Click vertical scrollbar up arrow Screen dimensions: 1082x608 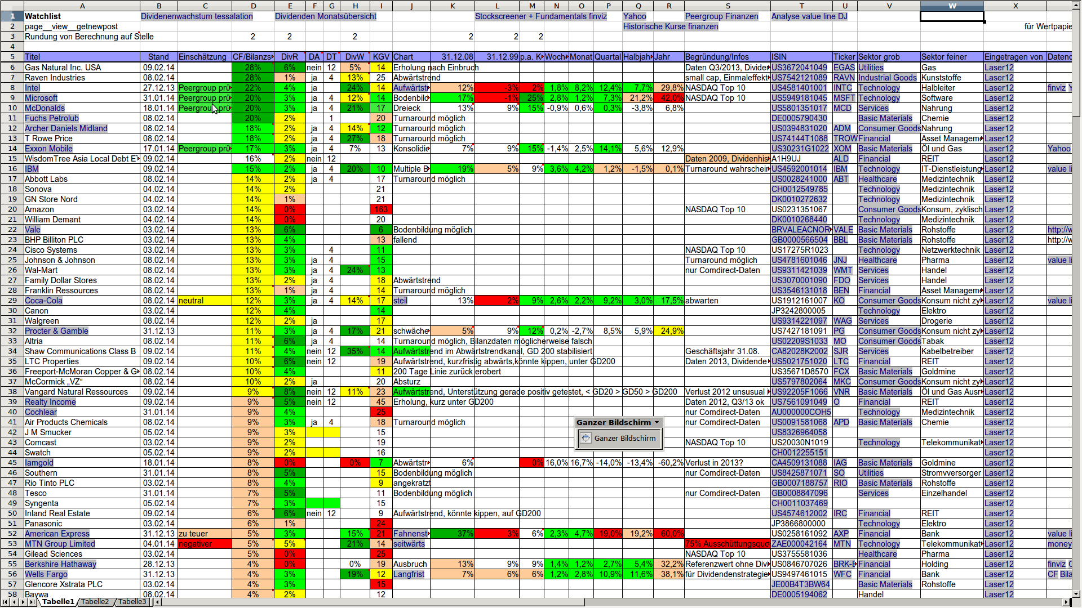click(1076, 6)
